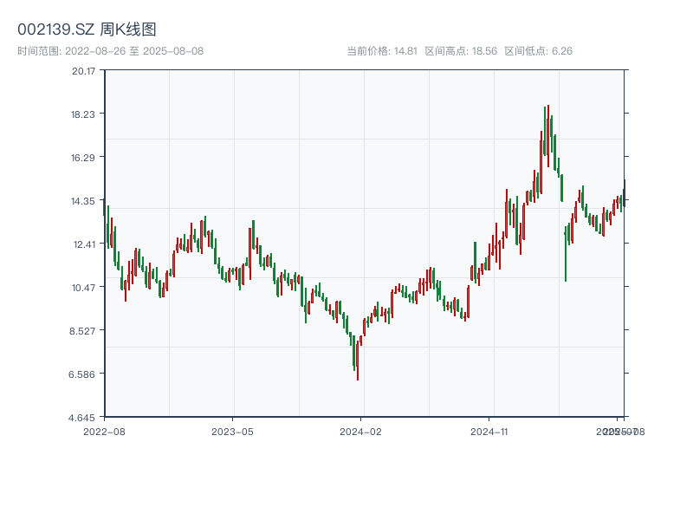Click the 2024-02 x-axis date label
The width and height of the screenshot is (693, 520).
(x=360, y=431)
